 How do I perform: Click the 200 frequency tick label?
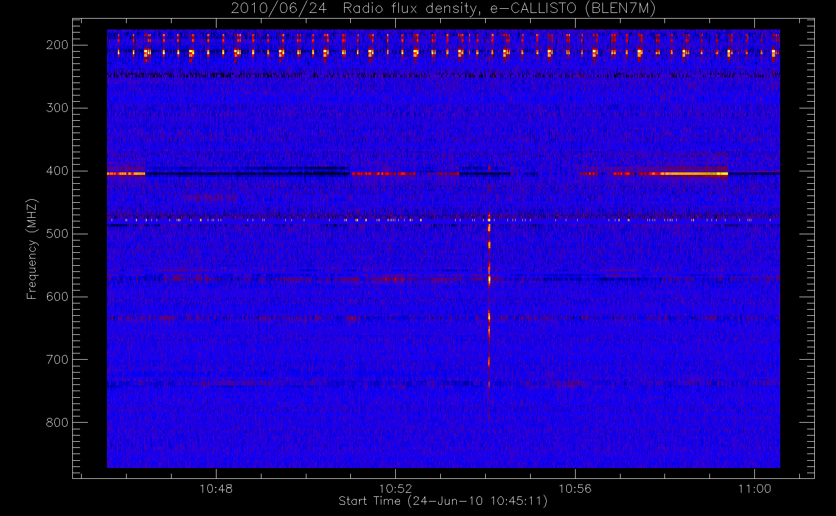(57, 45)
